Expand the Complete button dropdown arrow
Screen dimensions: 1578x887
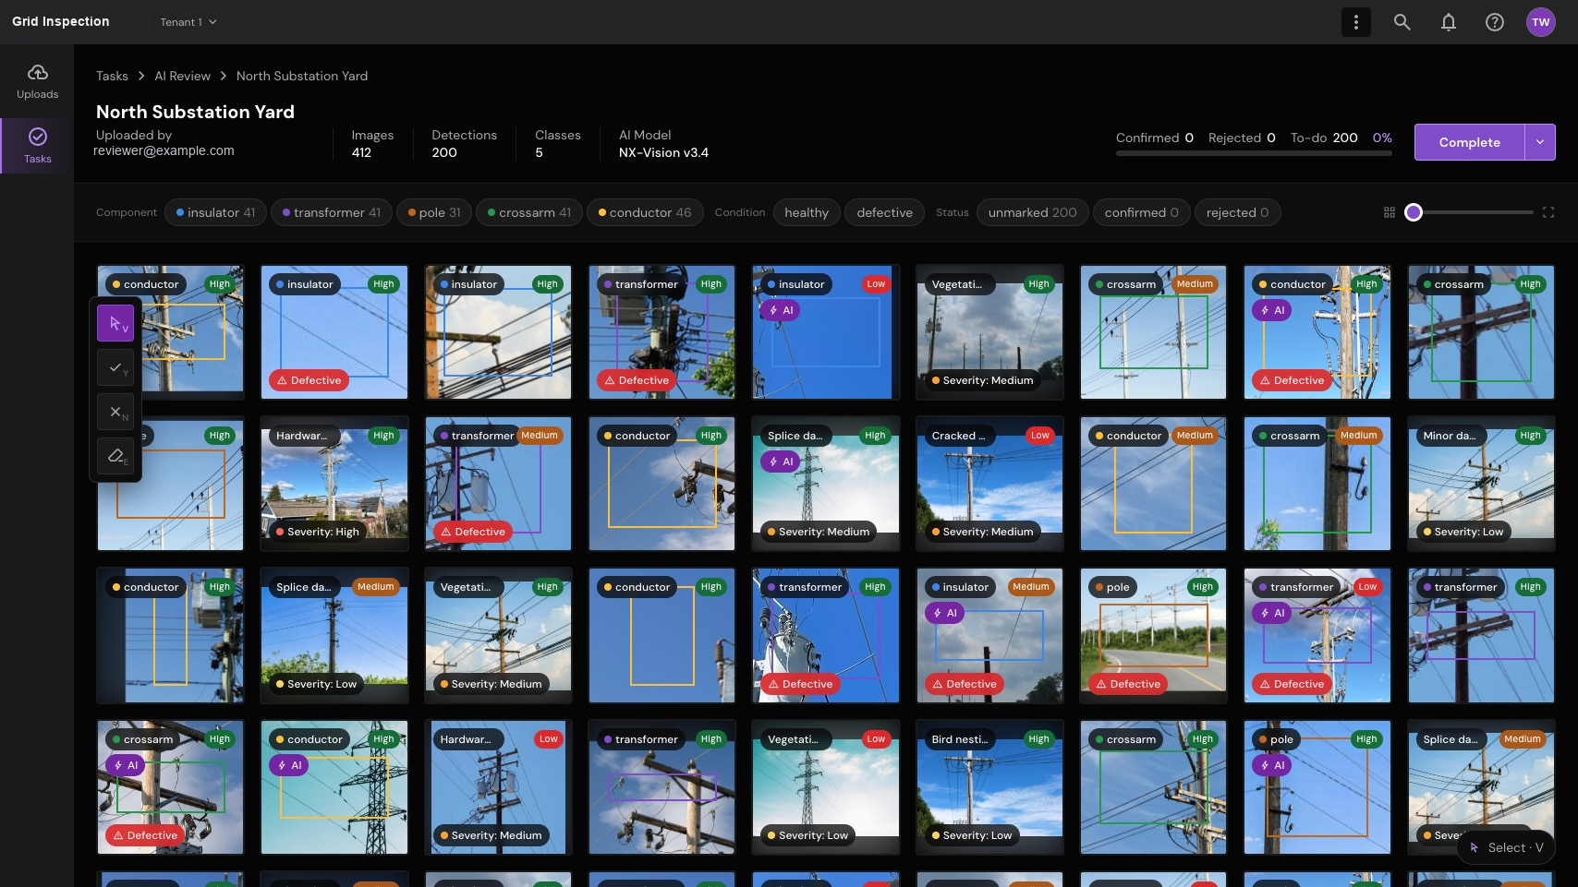[x=1540, y=142]
